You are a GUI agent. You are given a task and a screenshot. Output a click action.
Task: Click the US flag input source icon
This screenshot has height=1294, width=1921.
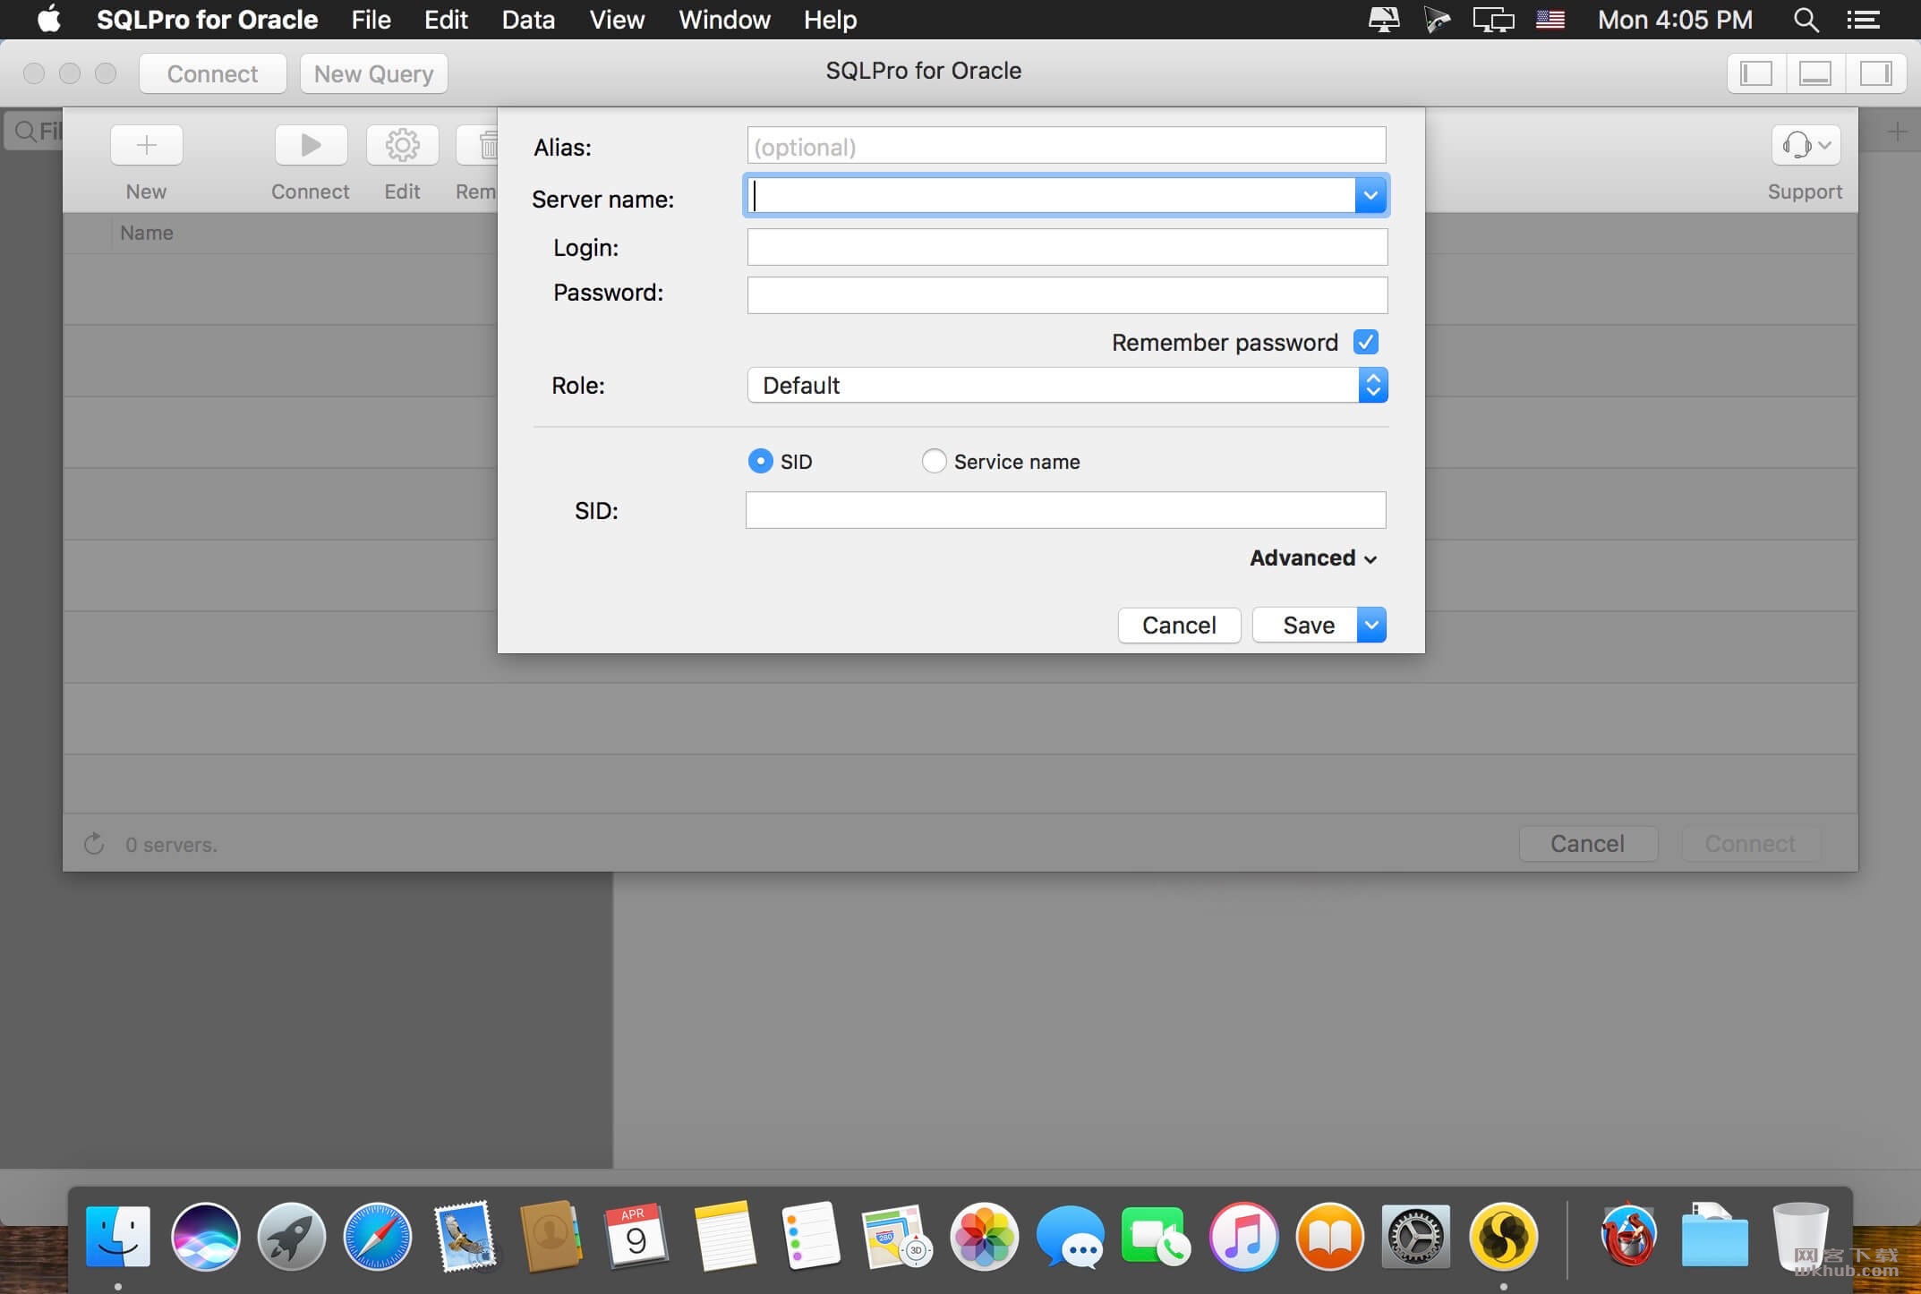click(x=1550, y=20)
